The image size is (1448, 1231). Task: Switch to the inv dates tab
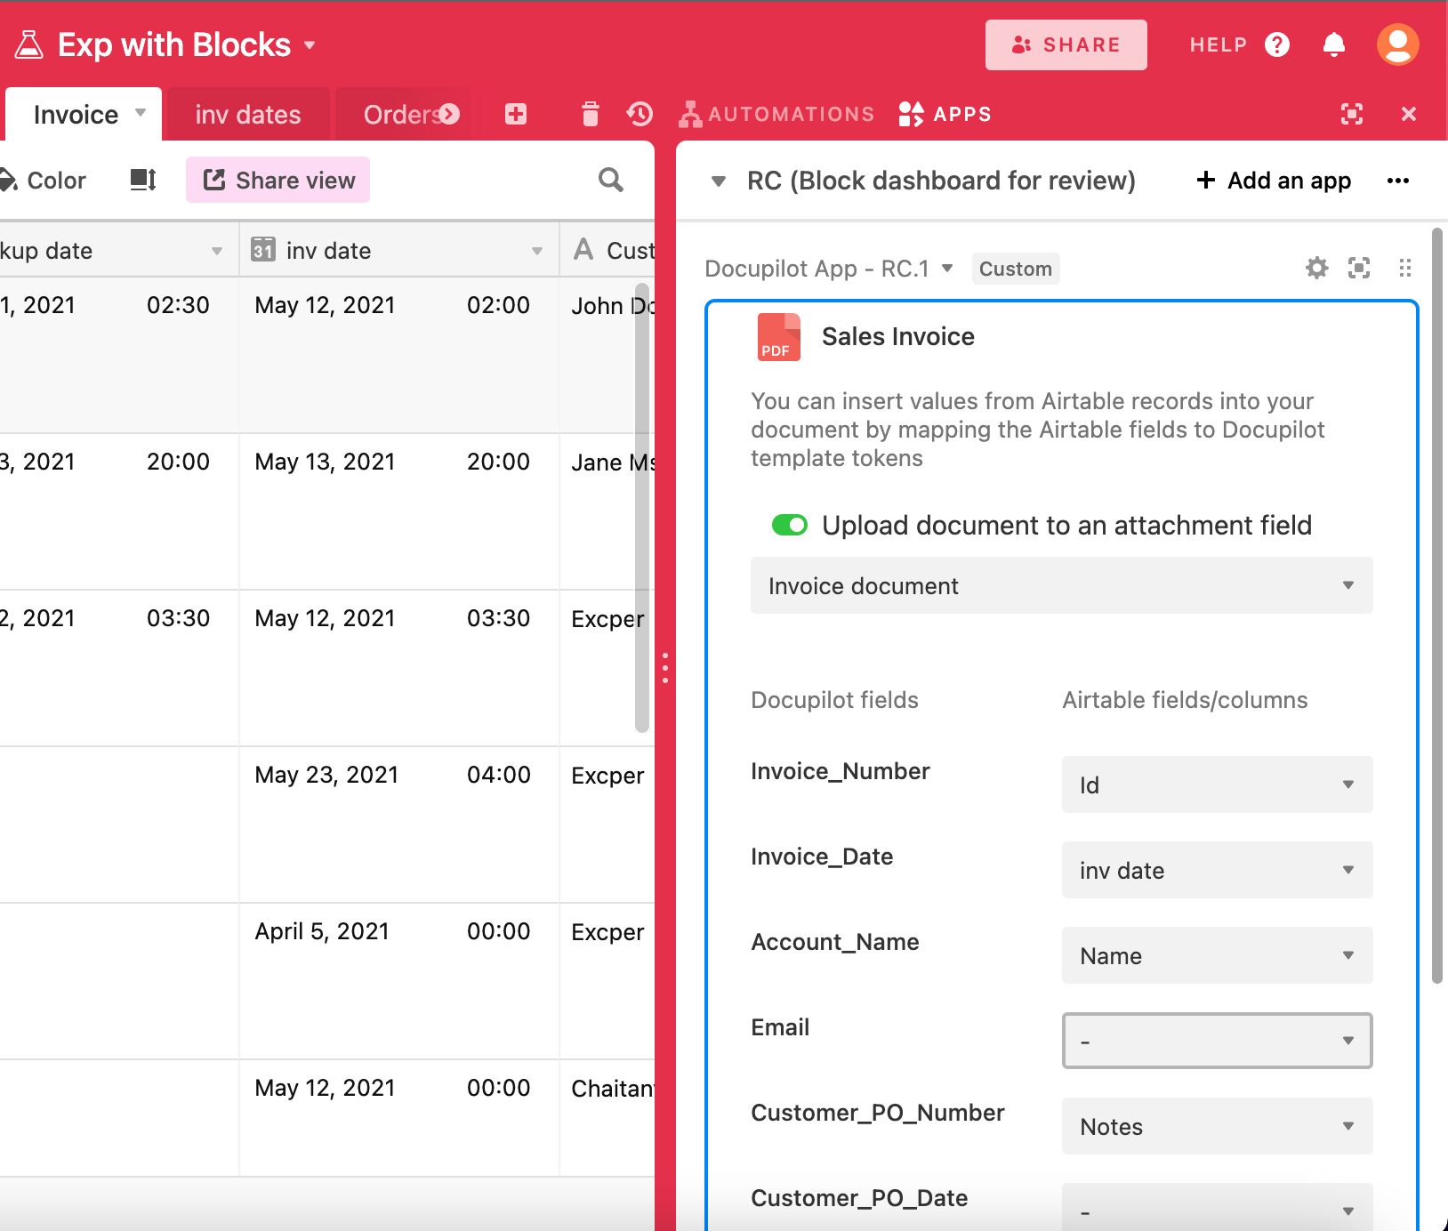pos(248,115)
